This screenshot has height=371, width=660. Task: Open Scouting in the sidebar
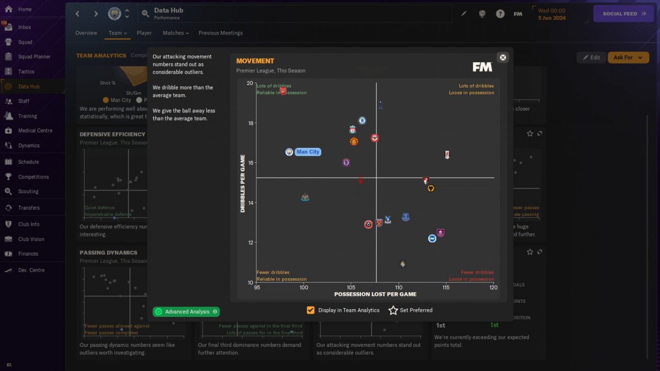coord(28,191)
